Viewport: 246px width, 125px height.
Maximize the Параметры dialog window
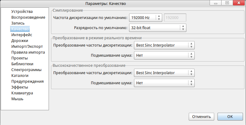(227, 3)
